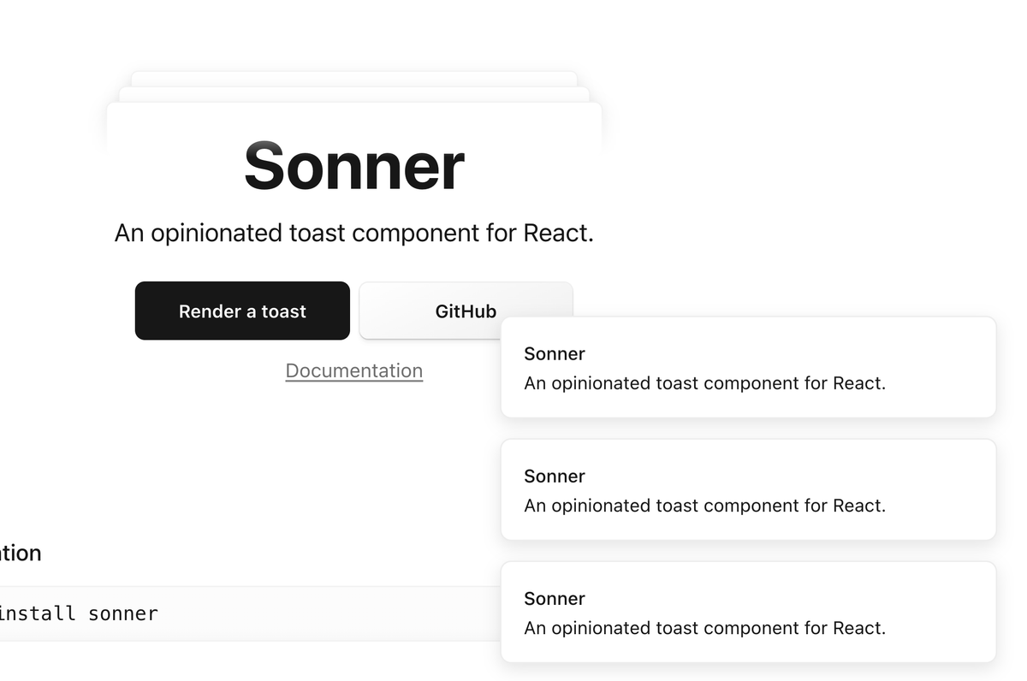1027x681 pixels.
Task: Open the GitHub button
Action: [x=466, y=311]
